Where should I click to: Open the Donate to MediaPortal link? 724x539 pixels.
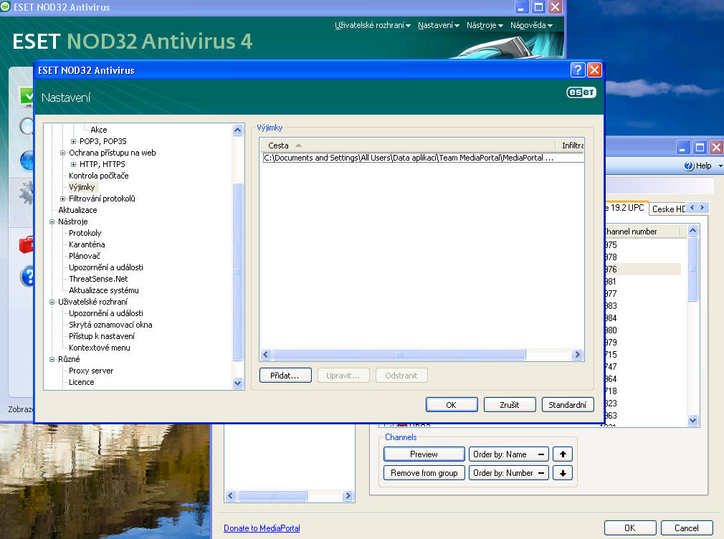(x=262, y=528)
